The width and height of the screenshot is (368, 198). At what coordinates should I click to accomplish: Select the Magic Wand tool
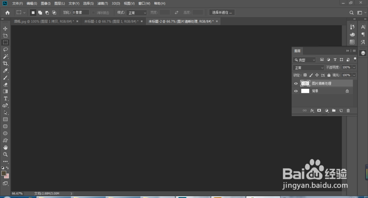point(5,57)
